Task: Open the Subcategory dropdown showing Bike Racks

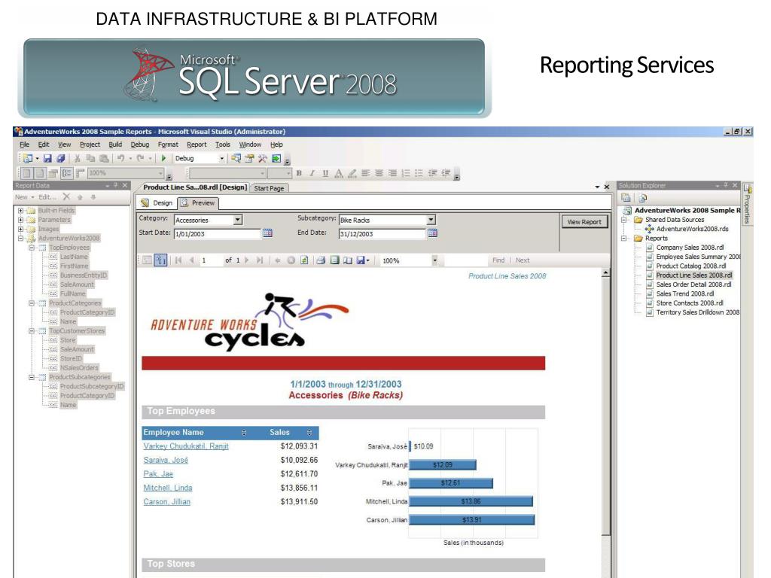Action: [431, 220]
